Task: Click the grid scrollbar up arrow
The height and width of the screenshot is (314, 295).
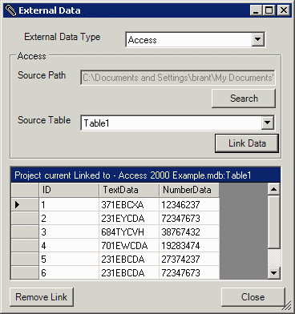Action: click(x=273, y=189)
